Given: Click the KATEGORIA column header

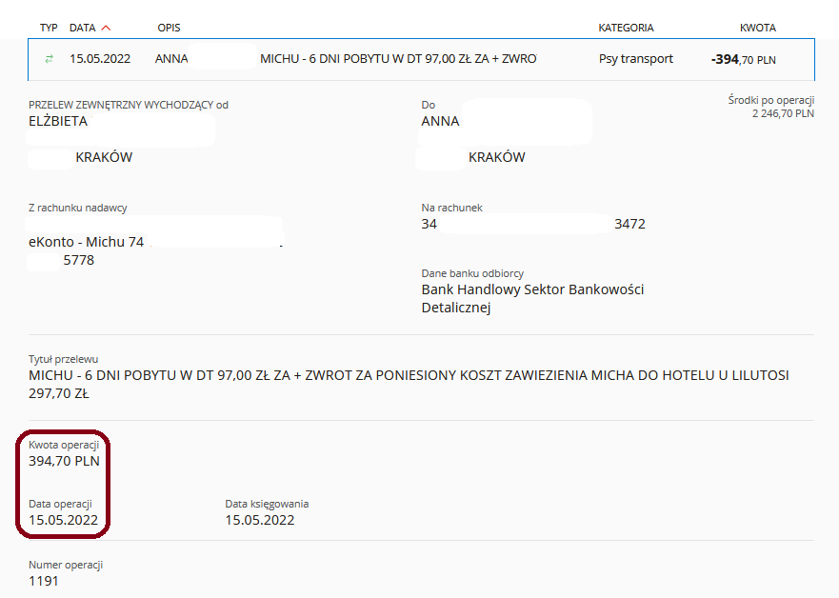Looking at the screenshot, I should (626, 28).
